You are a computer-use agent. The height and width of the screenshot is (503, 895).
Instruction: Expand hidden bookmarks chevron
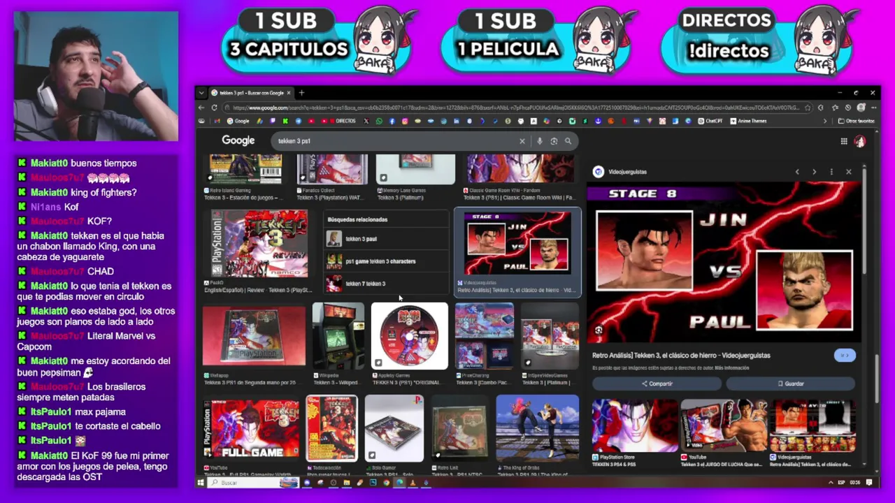[825, 121]
